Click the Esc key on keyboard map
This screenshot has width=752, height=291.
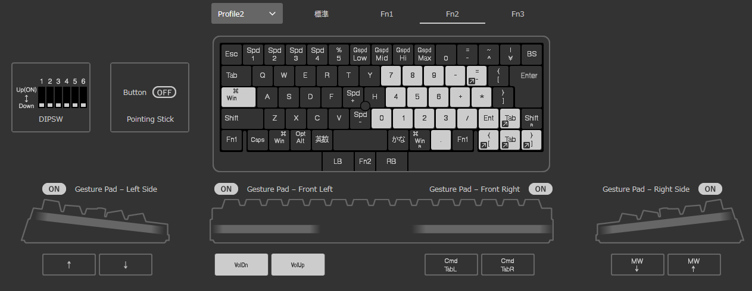click(x=232, y=54)
